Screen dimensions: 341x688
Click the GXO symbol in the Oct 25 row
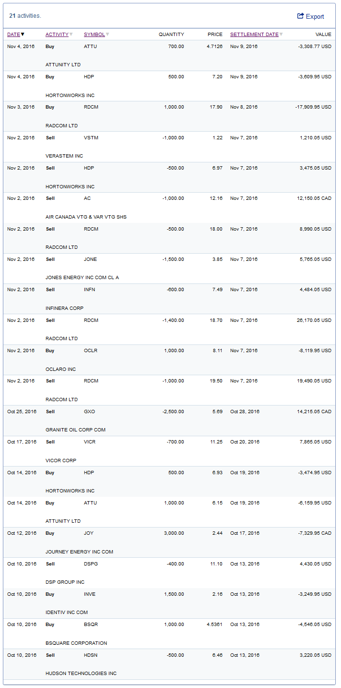tap(90, 411)
